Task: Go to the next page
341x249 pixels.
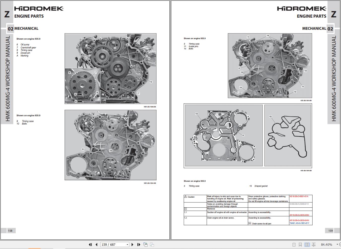Action: coord(133,244)
